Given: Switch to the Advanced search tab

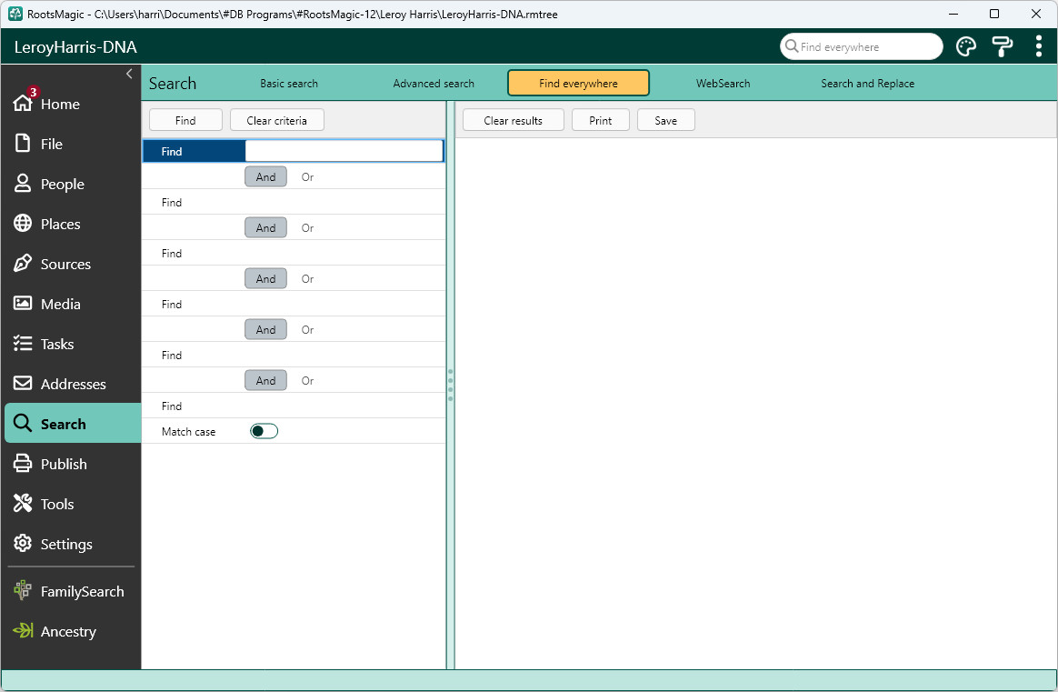Looking at the screenshot, I should (434, 84).
